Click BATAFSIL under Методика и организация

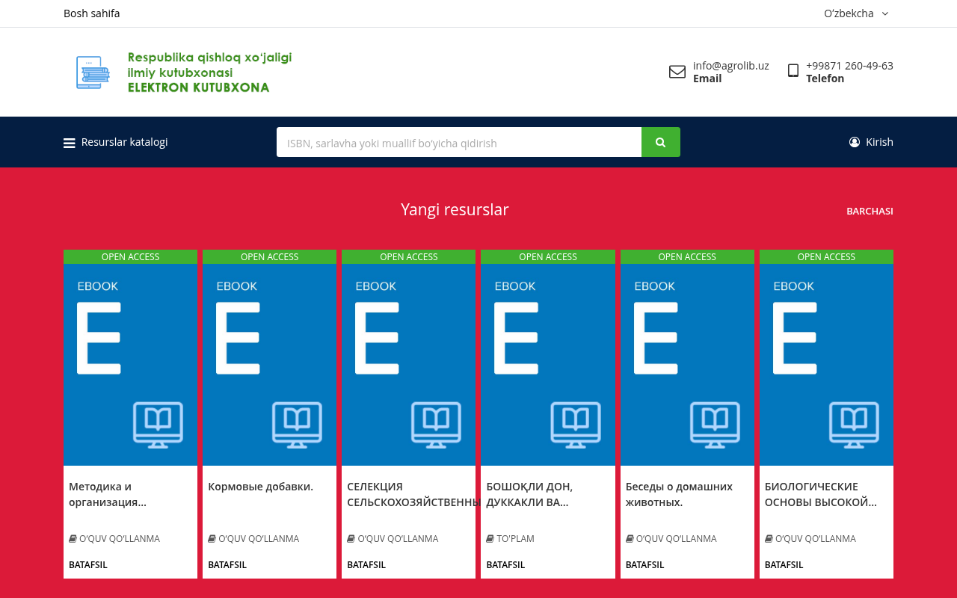tap(88, 565)
